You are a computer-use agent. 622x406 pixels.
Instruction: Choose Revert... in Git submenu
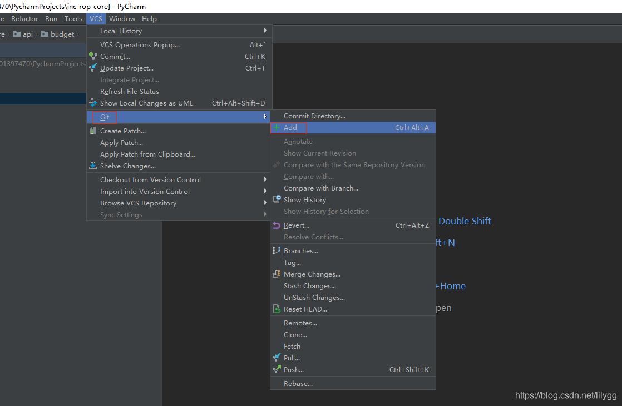tap(353, 225)
